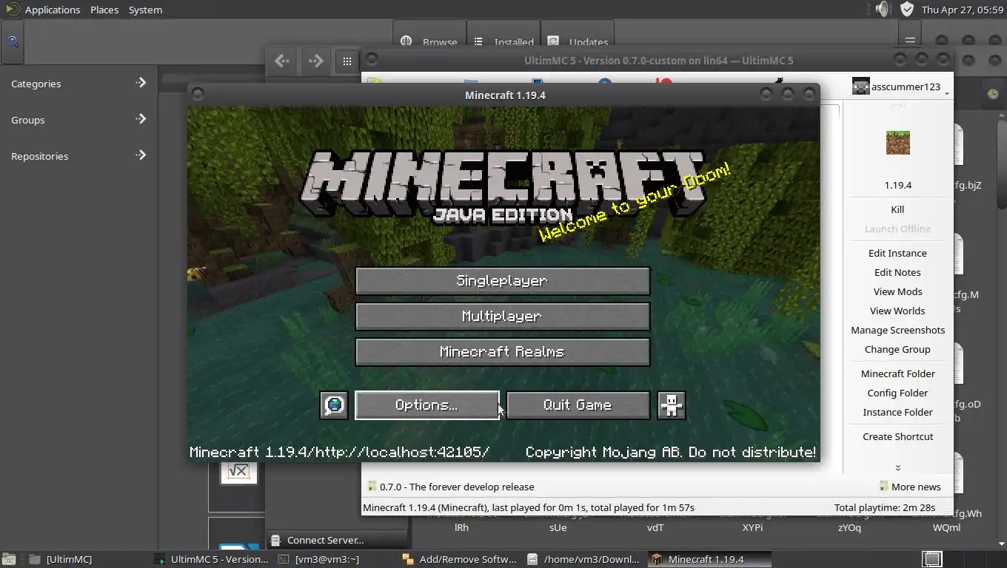Click Edit Instance in UltimMC
The image size is (1007, 568).
point(897,253)
